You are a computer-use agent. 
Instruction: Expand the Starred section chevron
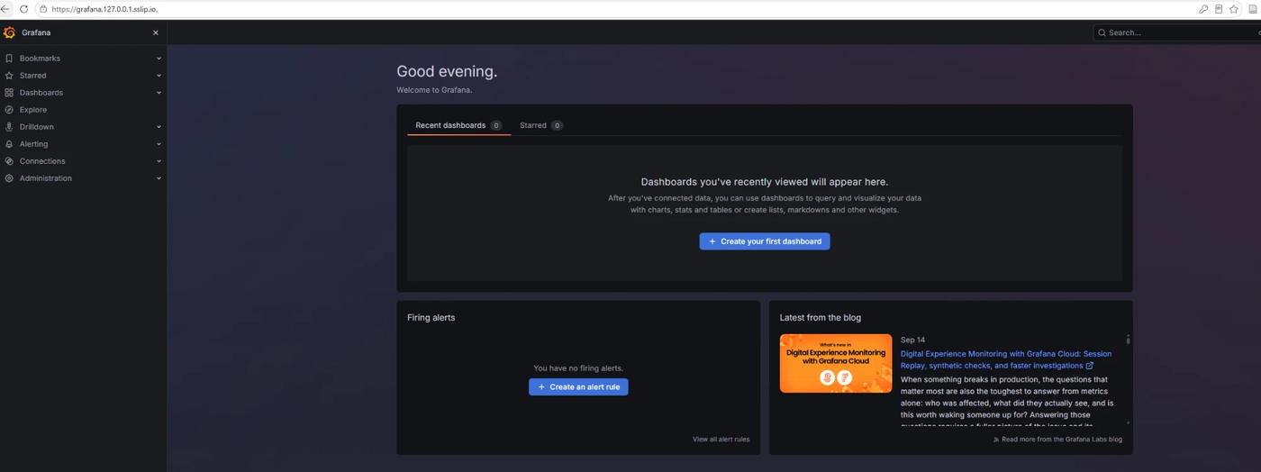[159, 76]
